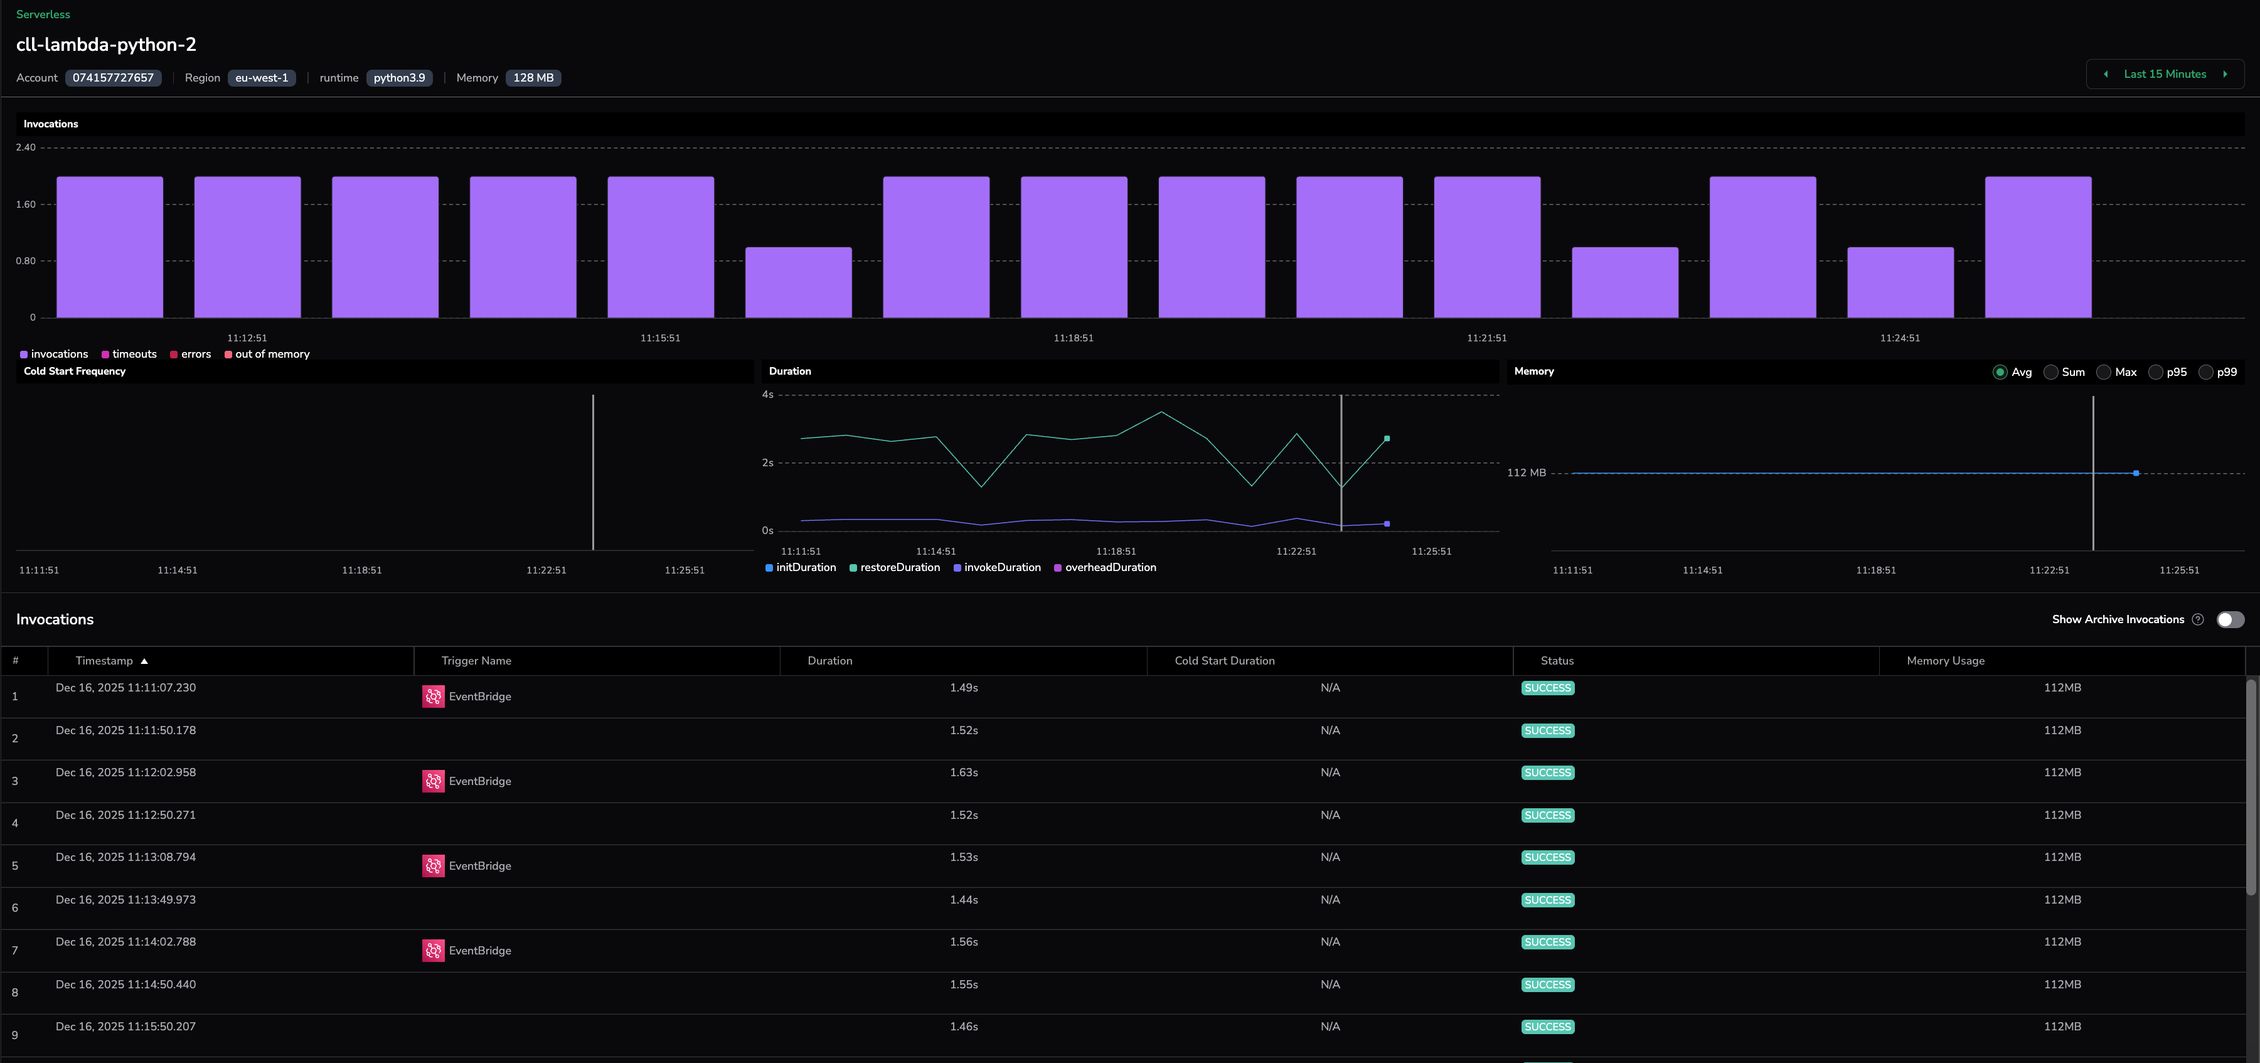Select the Max memory radio button
2260x1063 pixels.
pyautogui.click(x=2103, y=372)
